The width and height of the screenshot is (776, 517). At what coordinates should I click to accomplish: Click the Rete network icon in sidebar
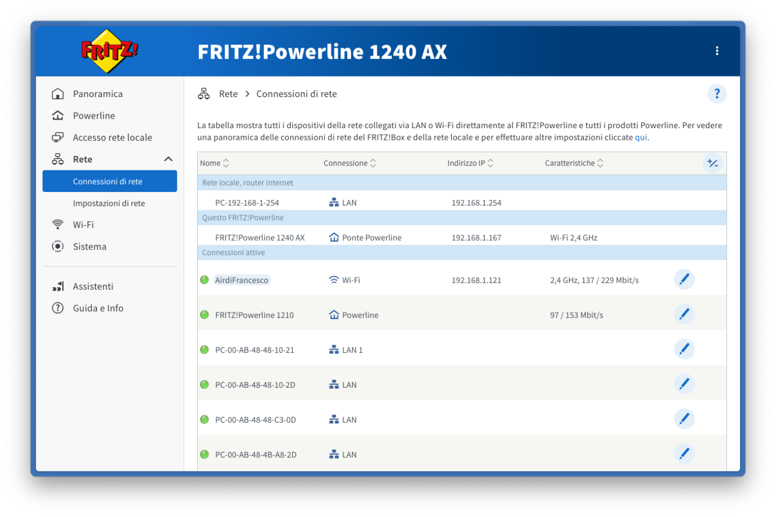(x=58, y=159)
